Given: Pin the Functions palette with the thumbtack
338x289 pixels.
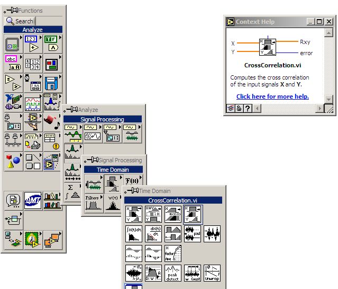Looking at the screenshot, I should (11, 10).
